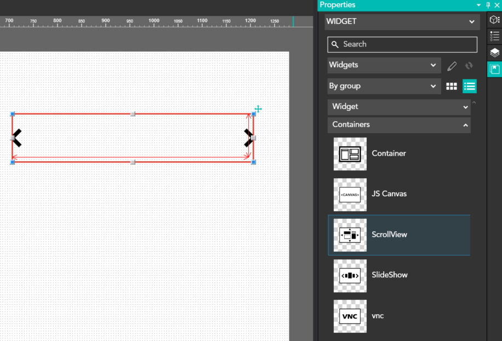Open the Widgets library dropdown
Image resolution: width=502 pixels, height=341 pixels.
[384, 65]
